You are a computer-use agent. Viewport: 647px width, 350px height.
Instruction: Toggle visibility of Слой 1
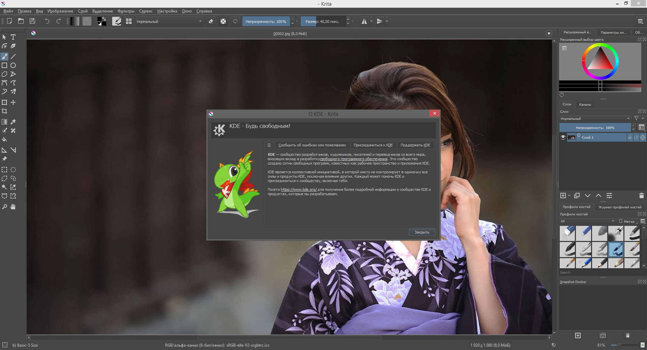(563, 137)
